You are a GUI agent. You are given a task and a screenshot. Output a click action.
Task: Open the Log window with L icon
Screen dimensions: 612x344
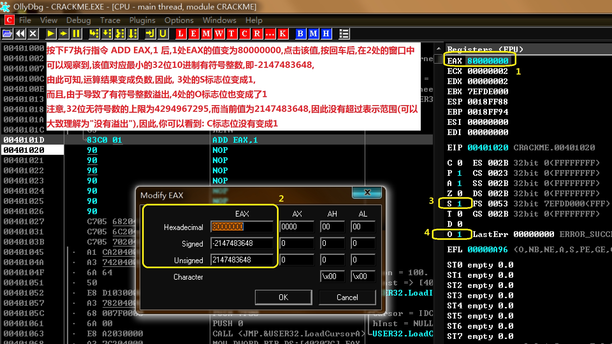click(x=180, y=33)
